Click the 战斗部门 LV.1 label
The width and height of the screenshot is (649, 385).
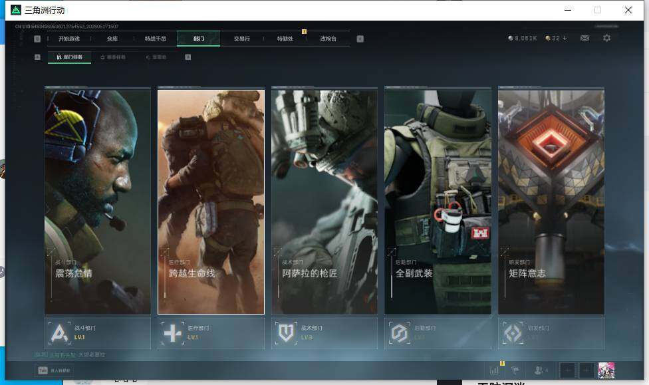tap(80, 337)
